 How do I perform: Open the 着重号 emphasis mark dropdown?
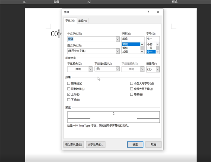tap(158, 69)
